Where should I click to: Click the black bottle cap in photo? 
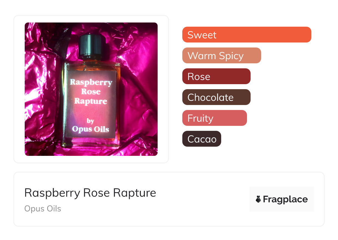pyautogui.click(x=92, y=46)
